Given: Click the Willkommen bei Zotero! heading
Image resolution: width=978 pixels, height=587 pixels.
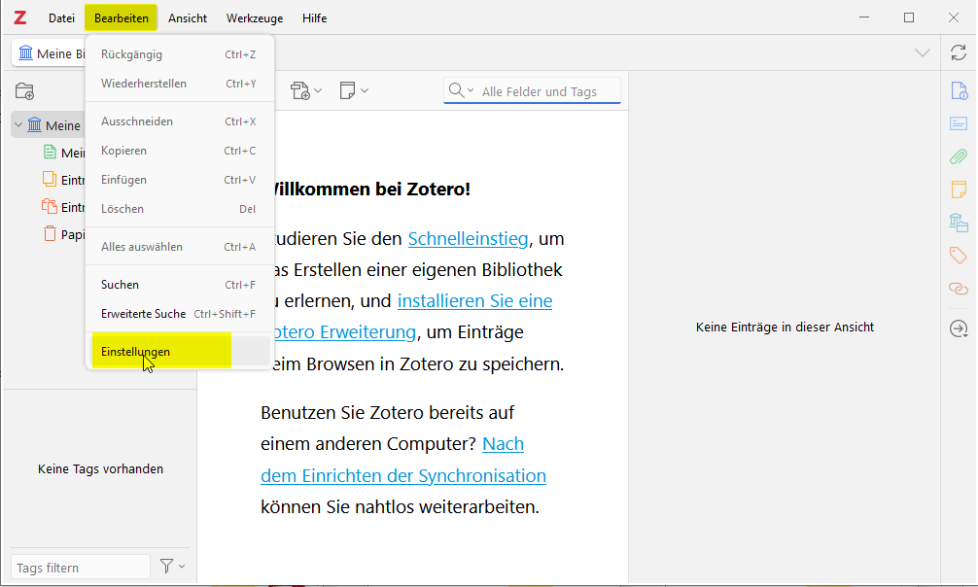Looking at the screenshot, I should [372, 189].
